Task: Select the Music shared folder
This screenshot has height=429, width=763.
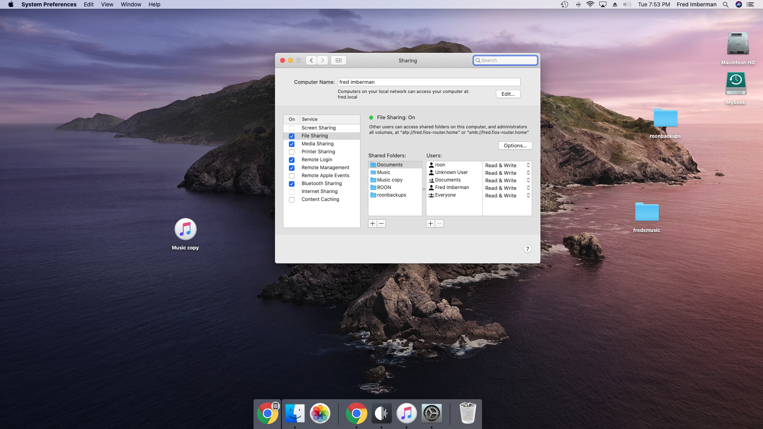Action: click(x=395, y=172)
